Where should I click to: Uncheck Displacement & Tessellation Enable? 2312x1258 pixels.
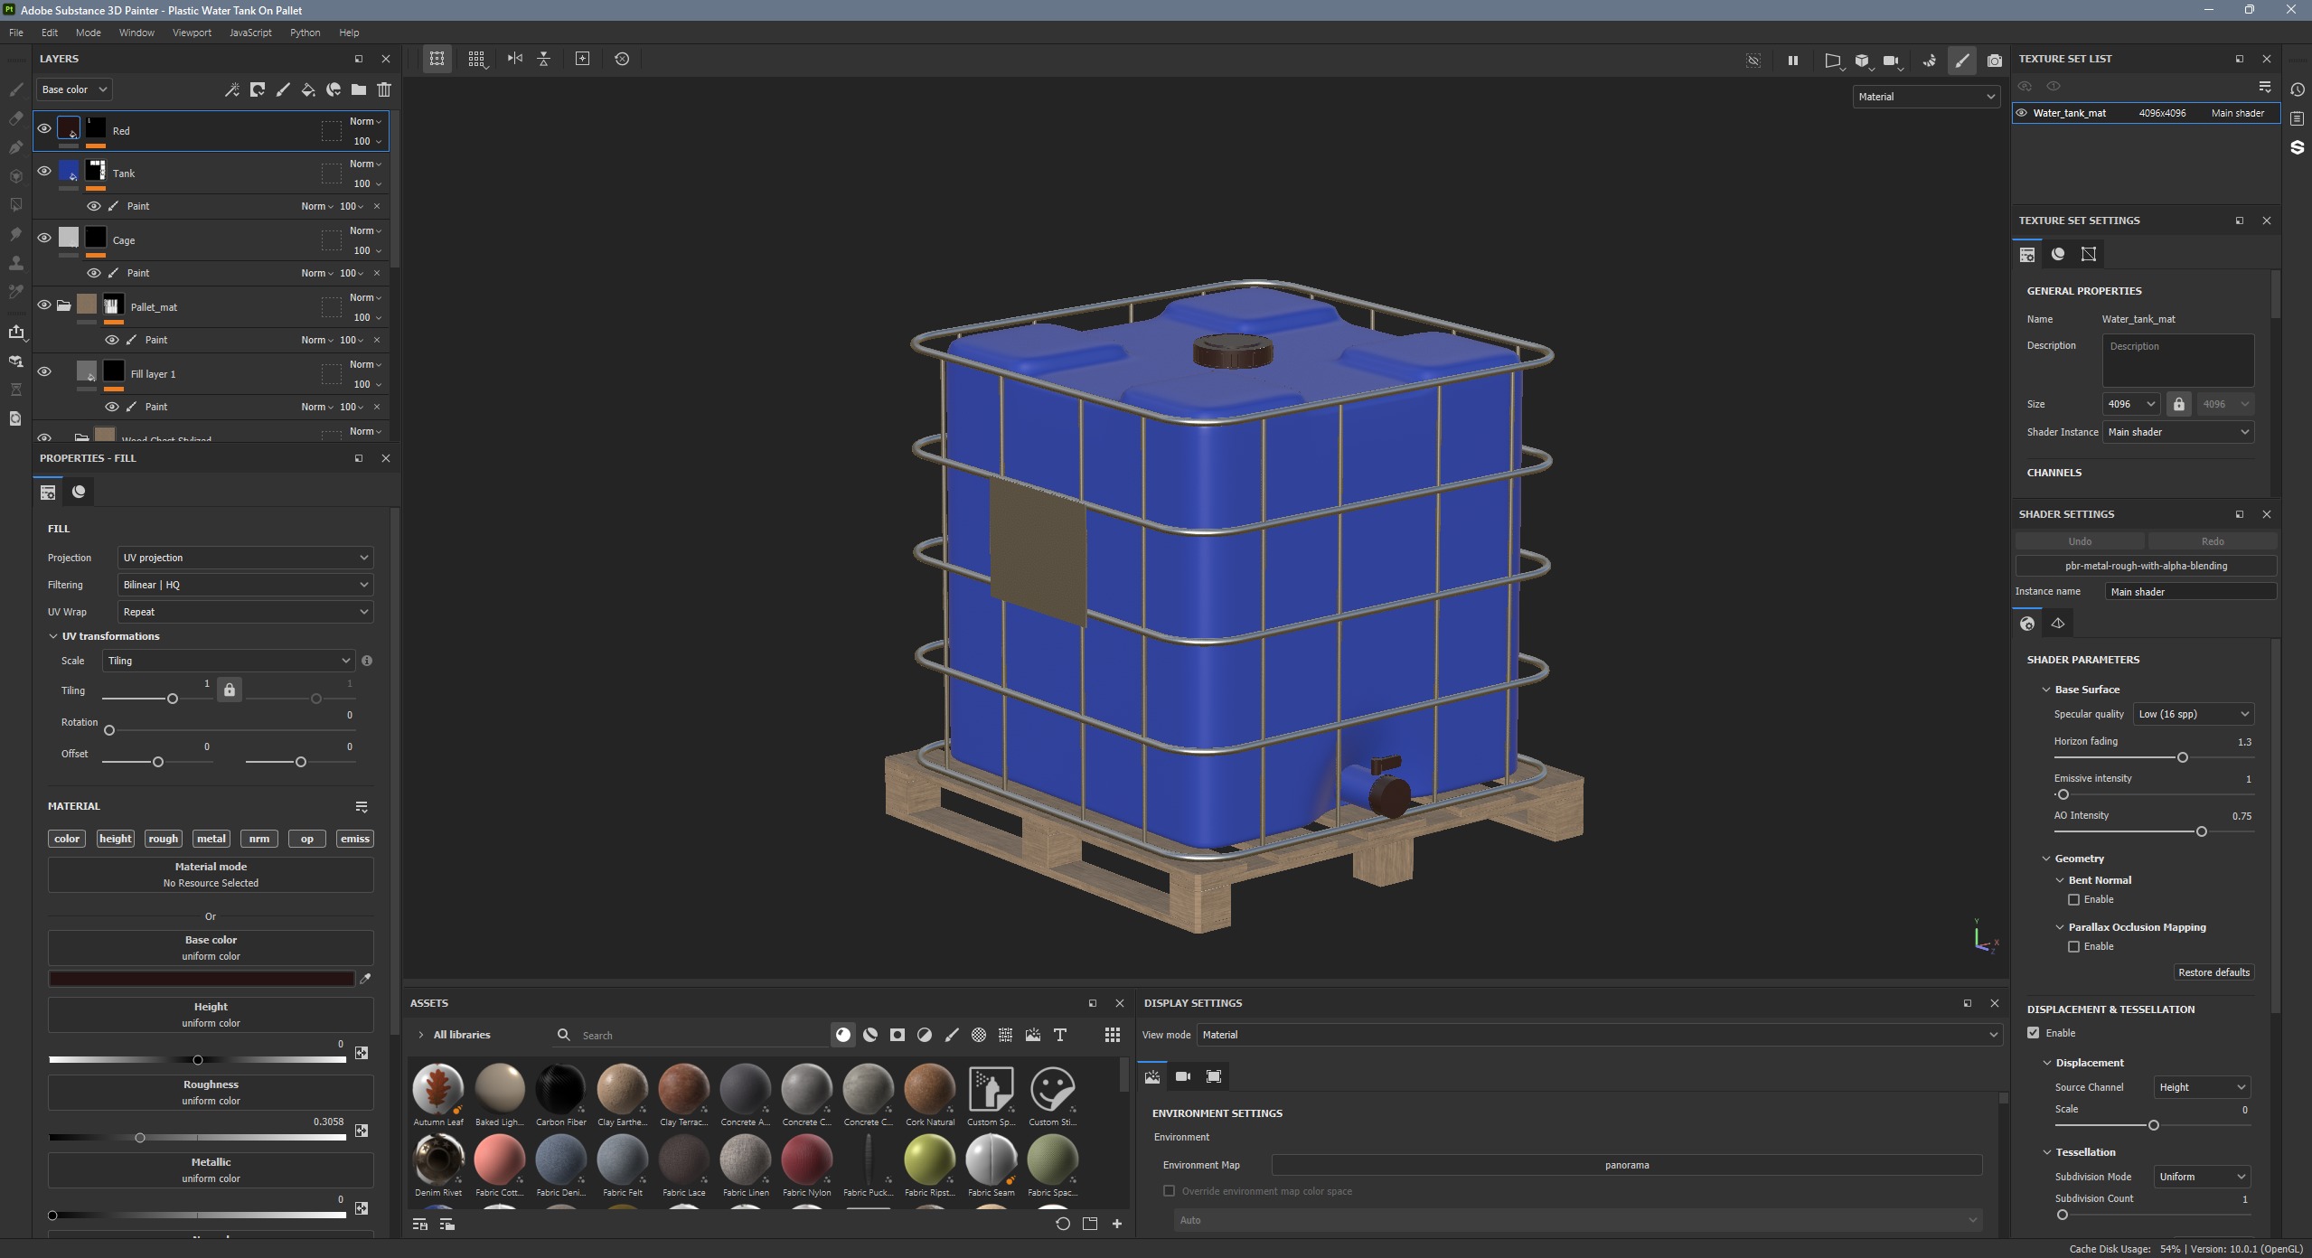pos(2034,1032)
